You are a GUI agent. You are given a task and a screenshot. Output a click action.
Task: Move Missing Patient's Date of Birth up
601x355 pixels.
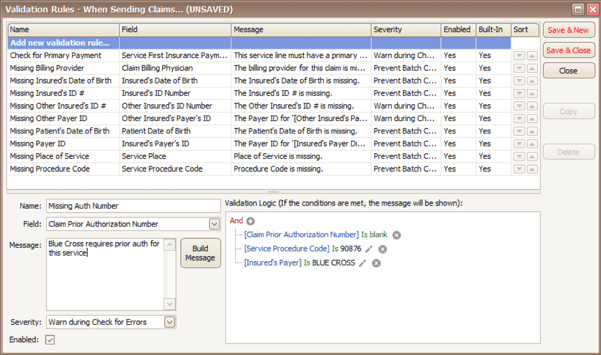532,131
